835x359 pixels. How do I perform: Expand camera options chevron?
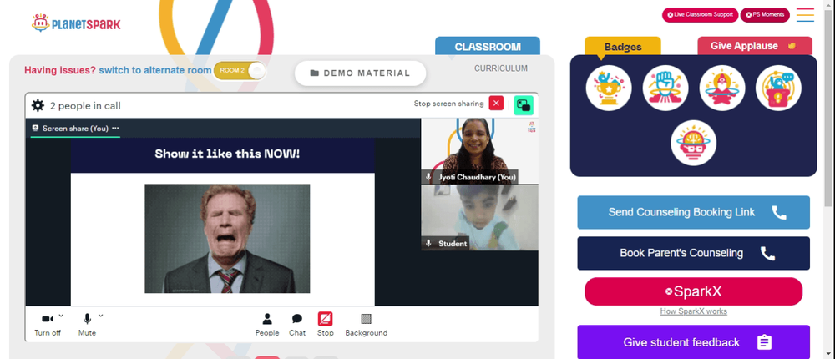tap(61, 316)
